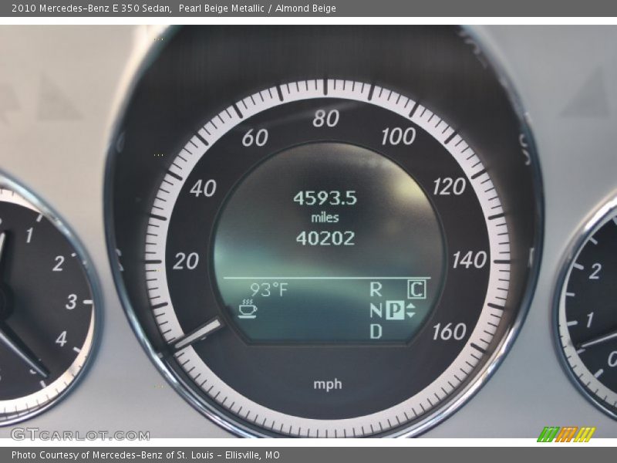617x463 pixels.
Task: Click the 4593.5 trip distance reading
Action: pos(325,198)
